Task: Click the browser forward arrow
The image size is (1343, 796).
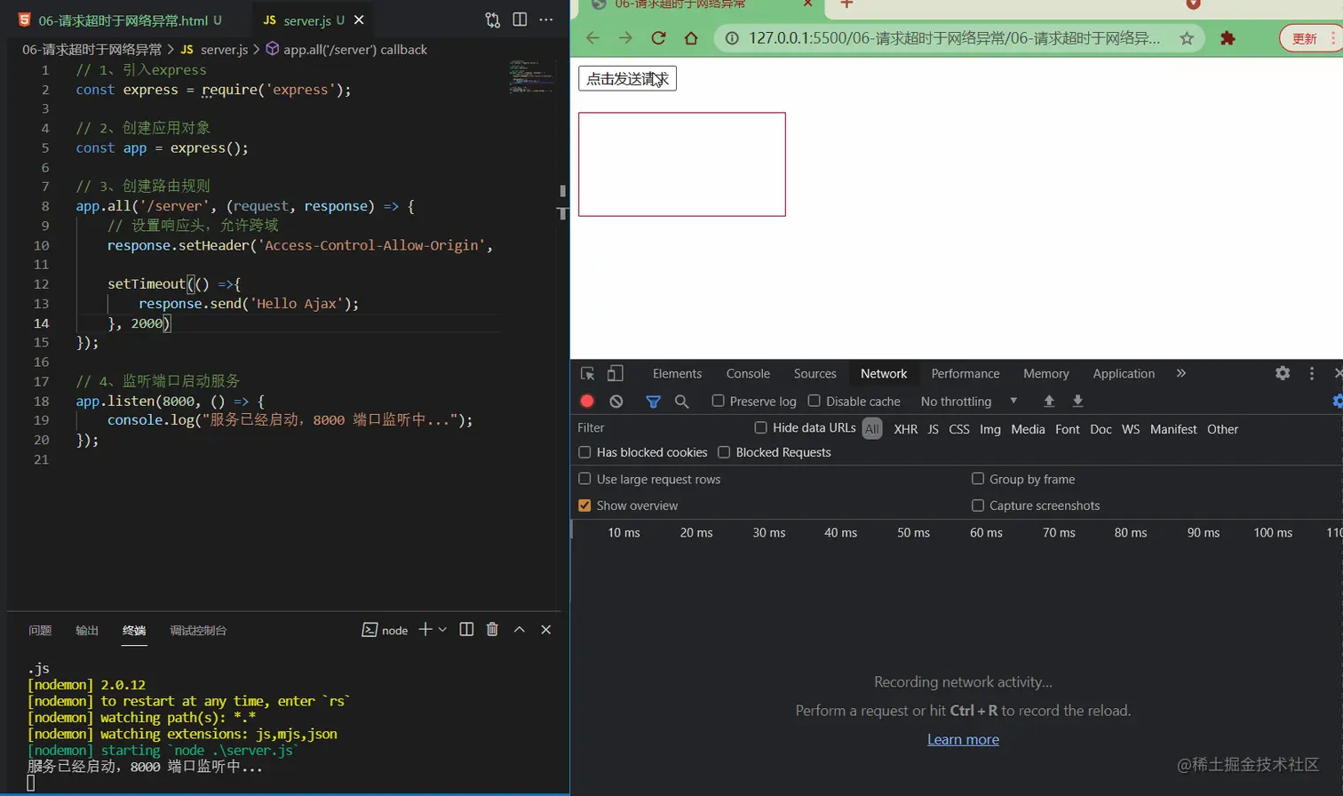Action: click(625, 38)
